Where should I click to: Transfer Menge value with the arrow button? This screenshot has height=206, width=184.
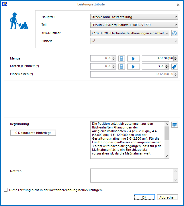(x=134, y=58)
